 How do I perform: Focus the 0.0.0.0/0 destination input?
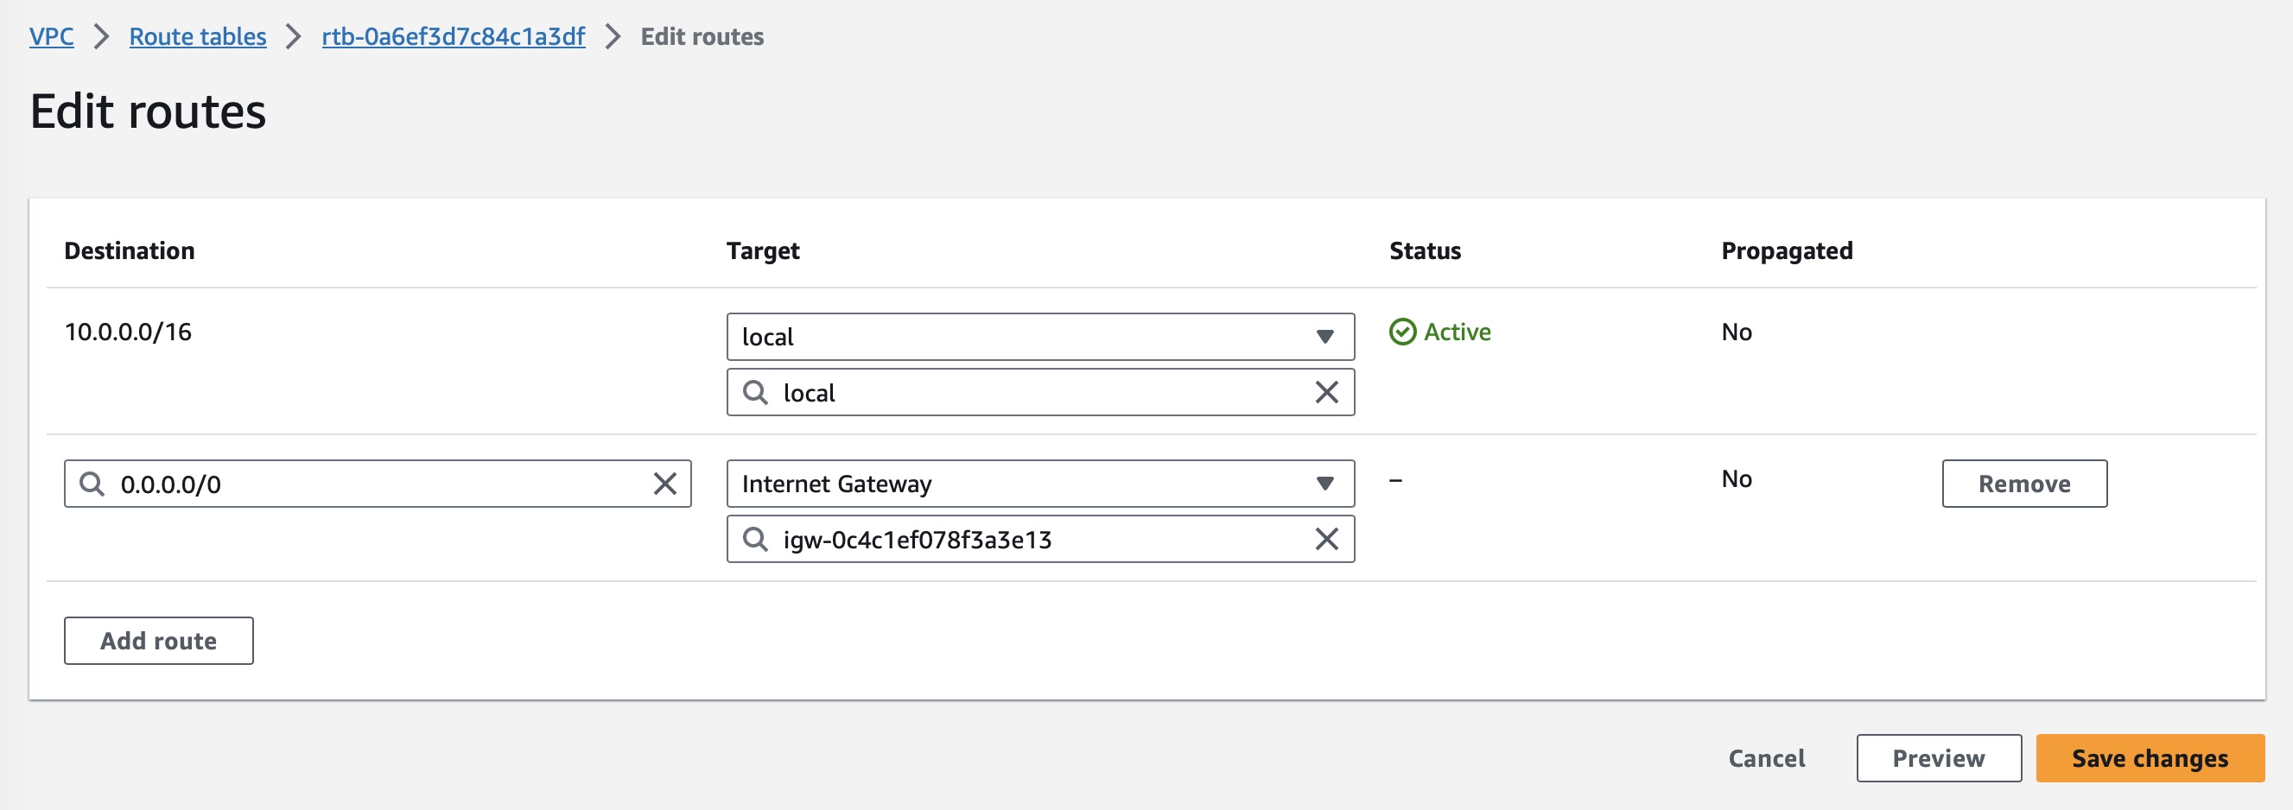tap(374, 484)
